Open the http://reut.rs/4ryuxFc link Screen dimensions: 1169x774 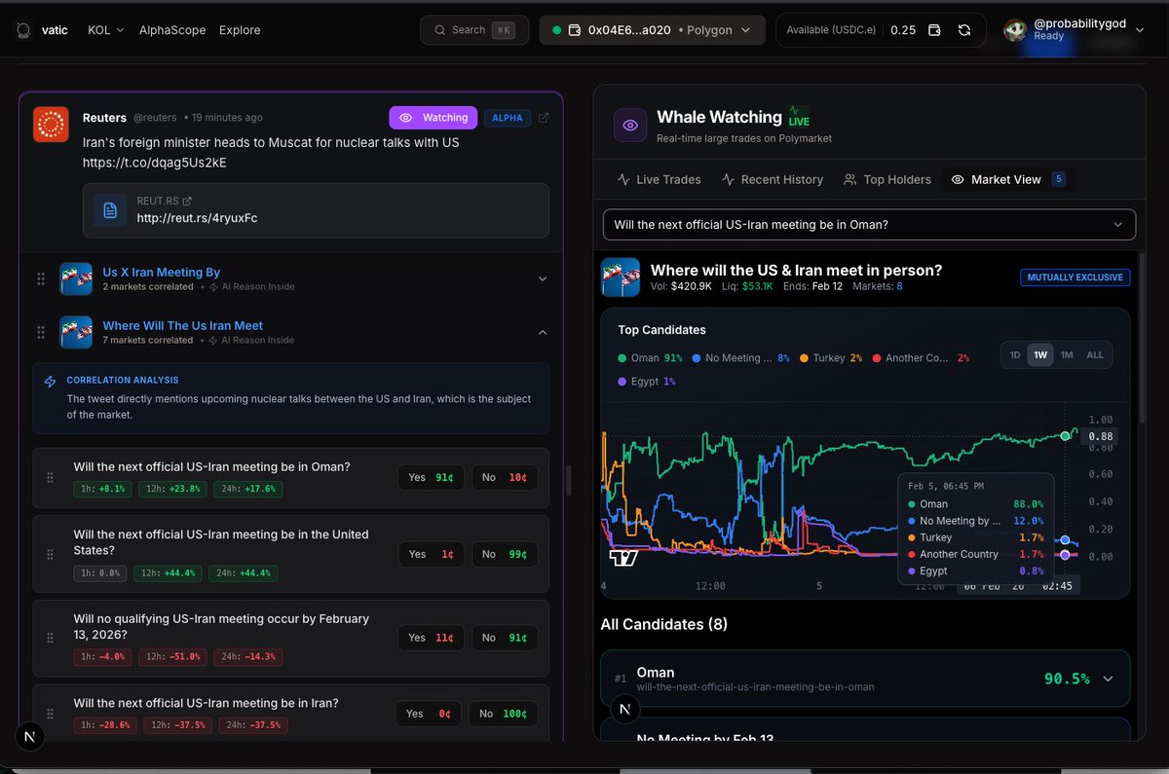tap(197, 218)
